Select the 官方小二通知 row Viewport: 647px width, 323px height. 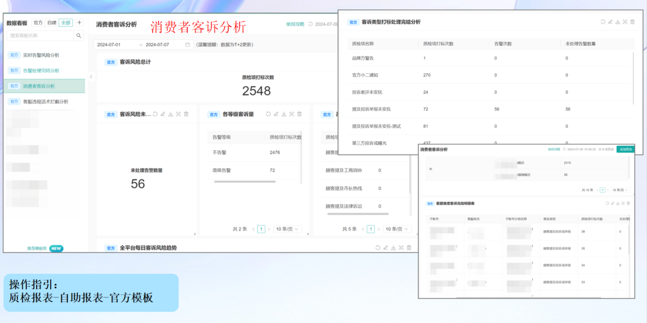coord(490,75)
